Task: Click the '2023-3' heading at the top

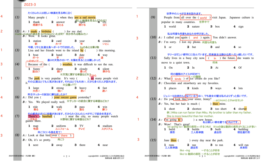Action: (x=30, y=5)
